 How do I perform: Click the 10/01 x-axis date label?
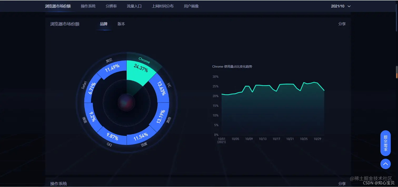(x=222, y=139)
